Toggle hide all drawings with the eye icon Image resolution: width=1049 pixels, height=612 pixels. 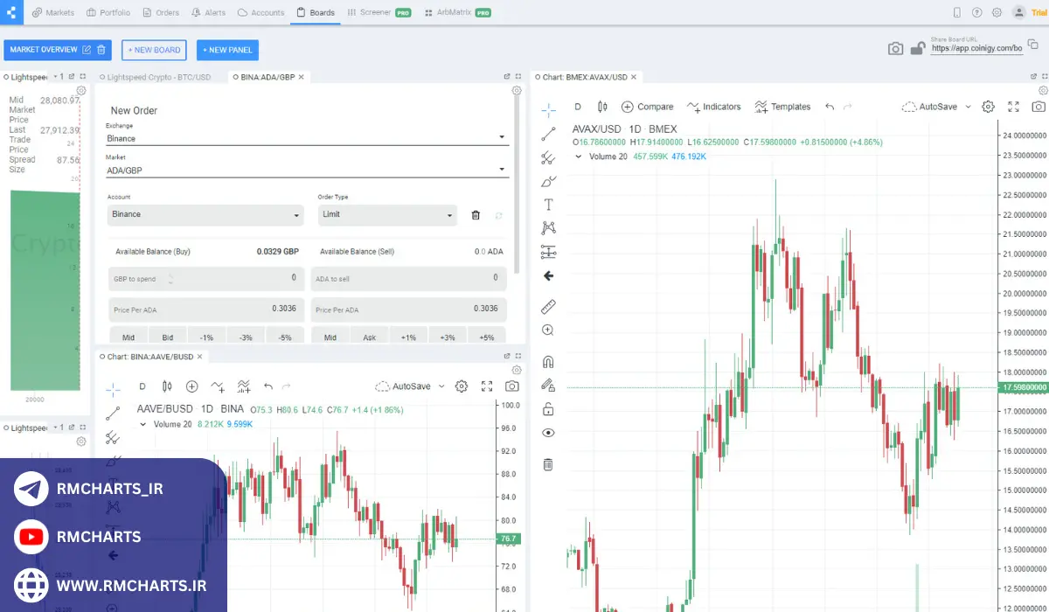click(x=548, y=432)
